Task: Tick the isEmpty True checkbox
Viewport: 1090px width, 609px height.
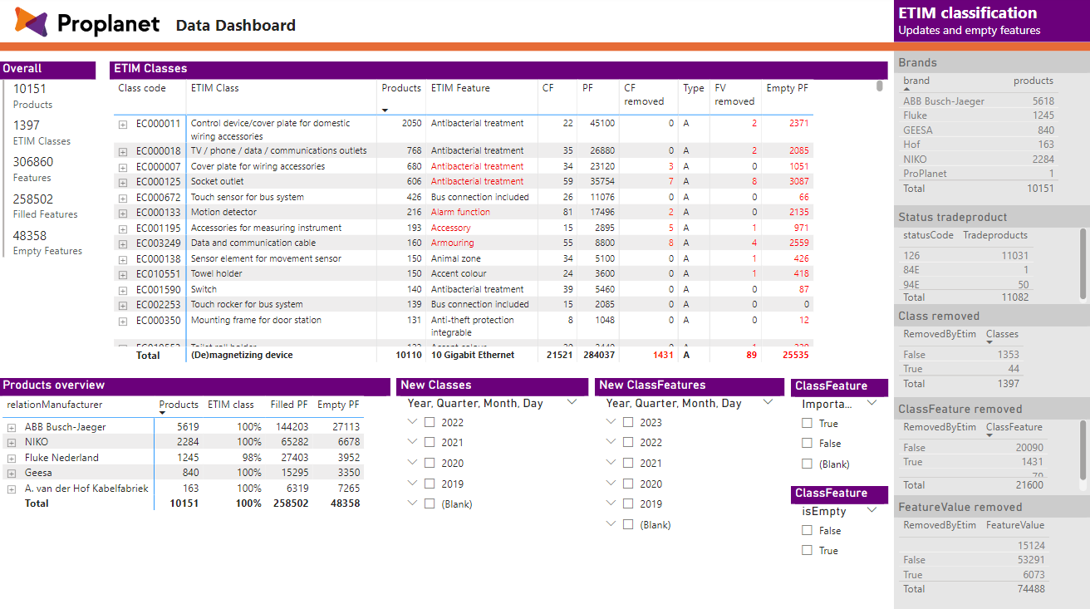Action: [807, 550]
